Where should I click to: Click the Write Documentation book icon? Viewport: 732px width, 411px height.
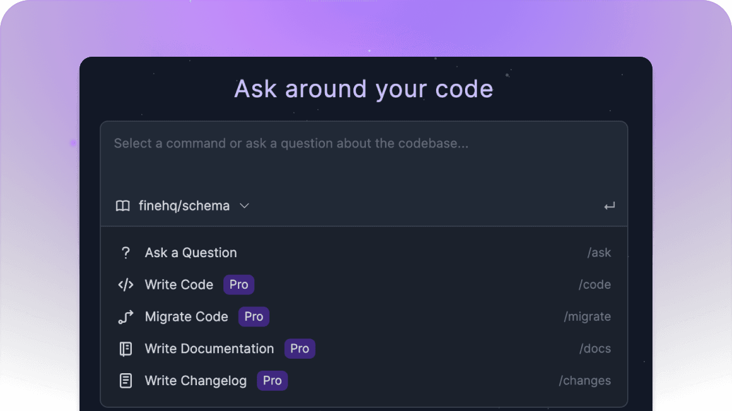(x=126, y=349)
